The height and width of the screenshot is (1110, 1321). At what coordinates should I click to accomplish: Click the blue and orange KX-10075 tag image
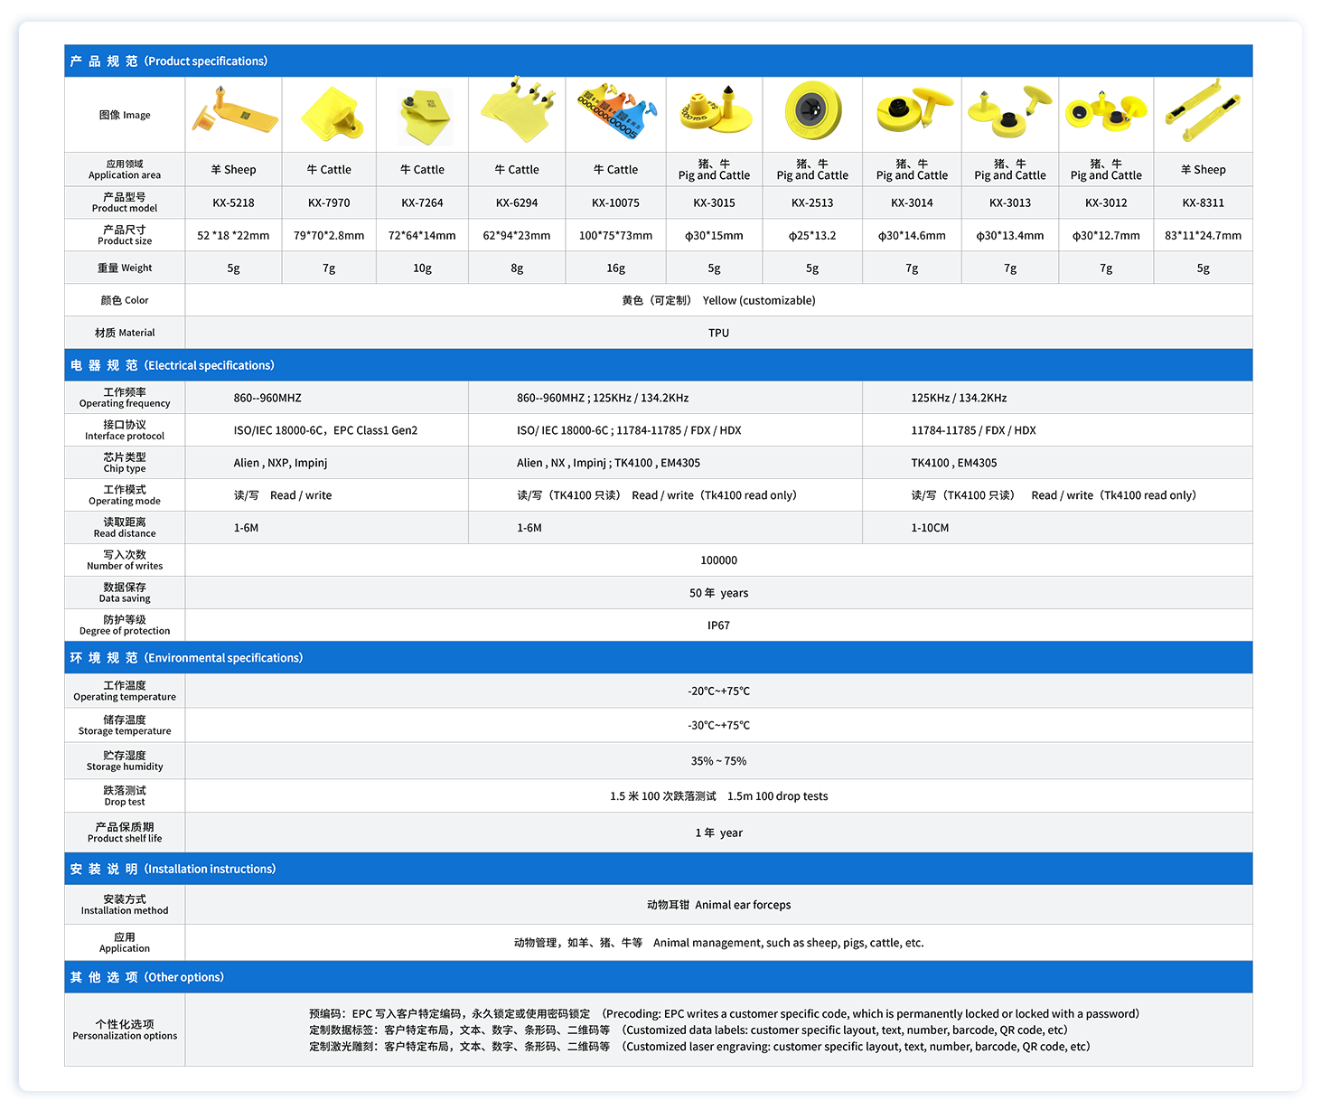tap(616, 114)
